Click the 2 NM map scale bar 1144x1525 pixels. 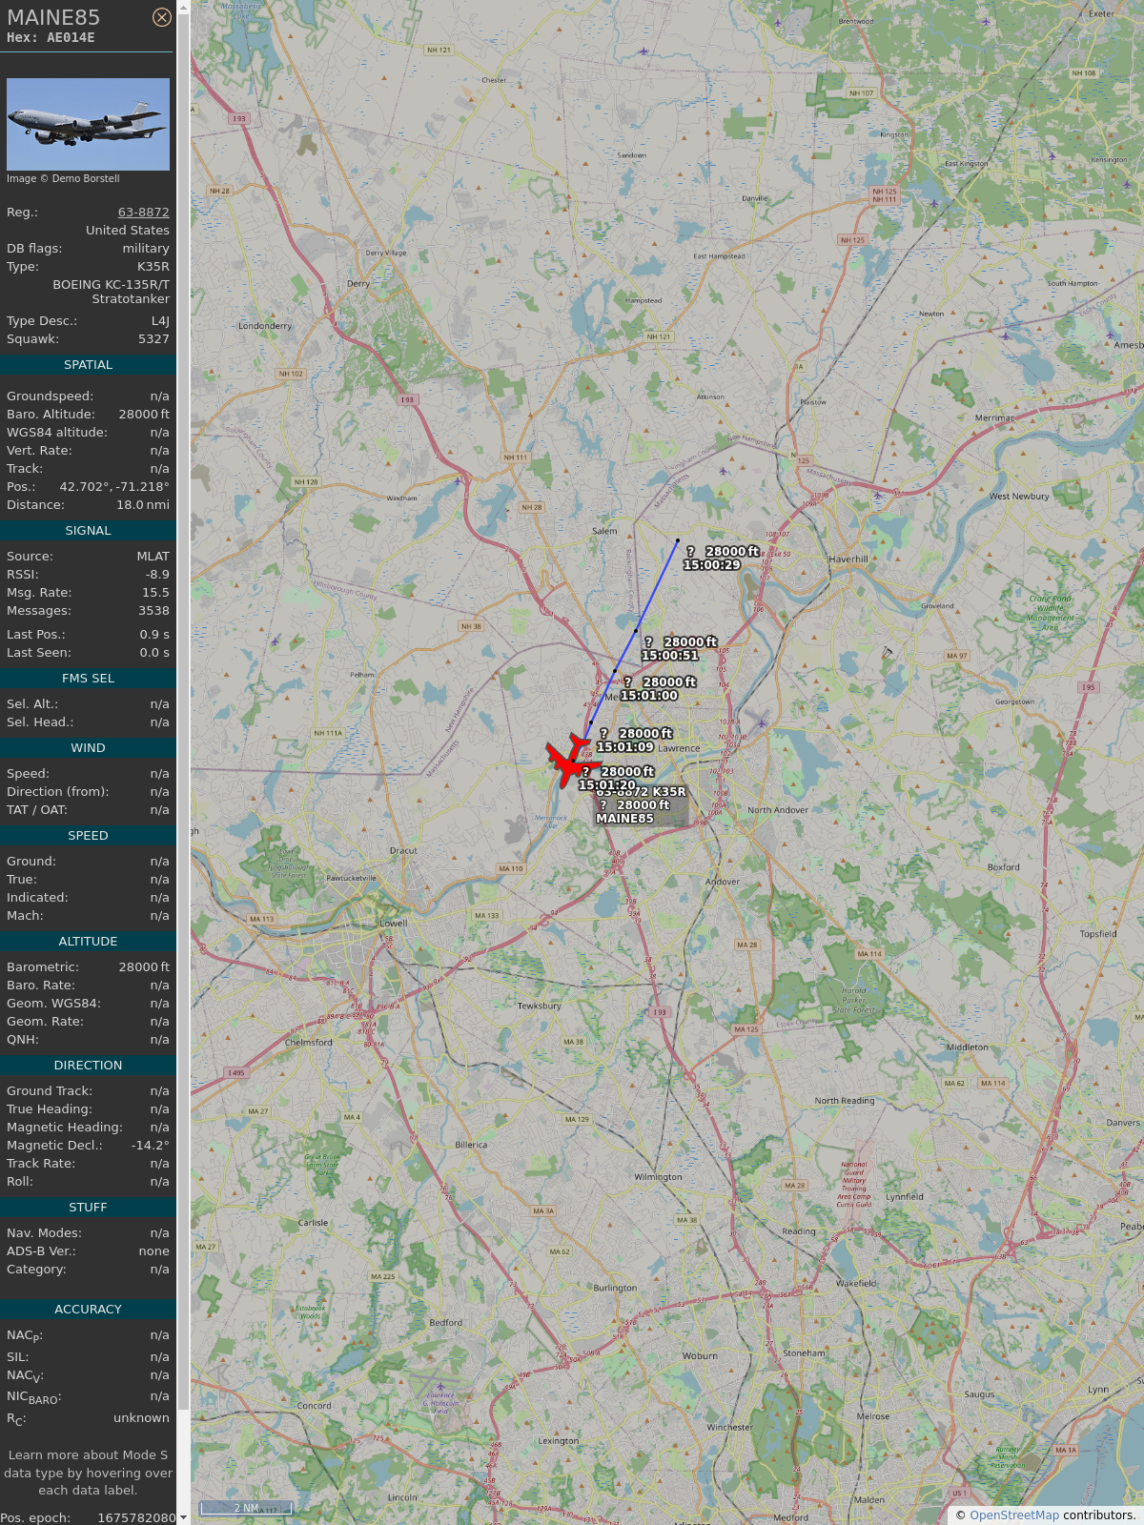coord(246,1508)
